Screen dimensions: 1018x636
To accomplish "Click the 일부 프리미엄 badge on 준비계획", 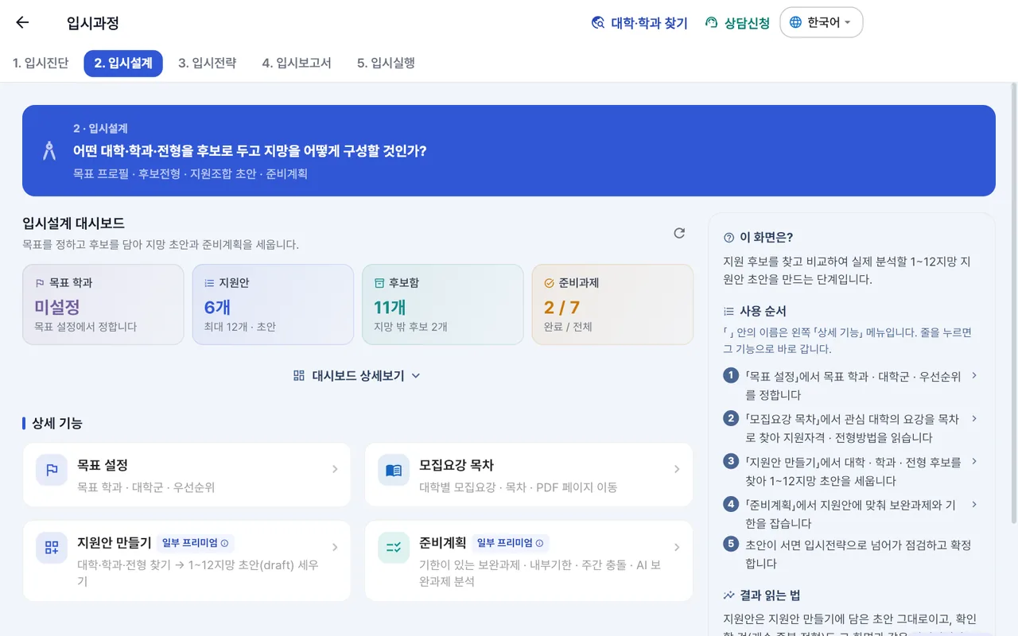I will click(510, 544).
